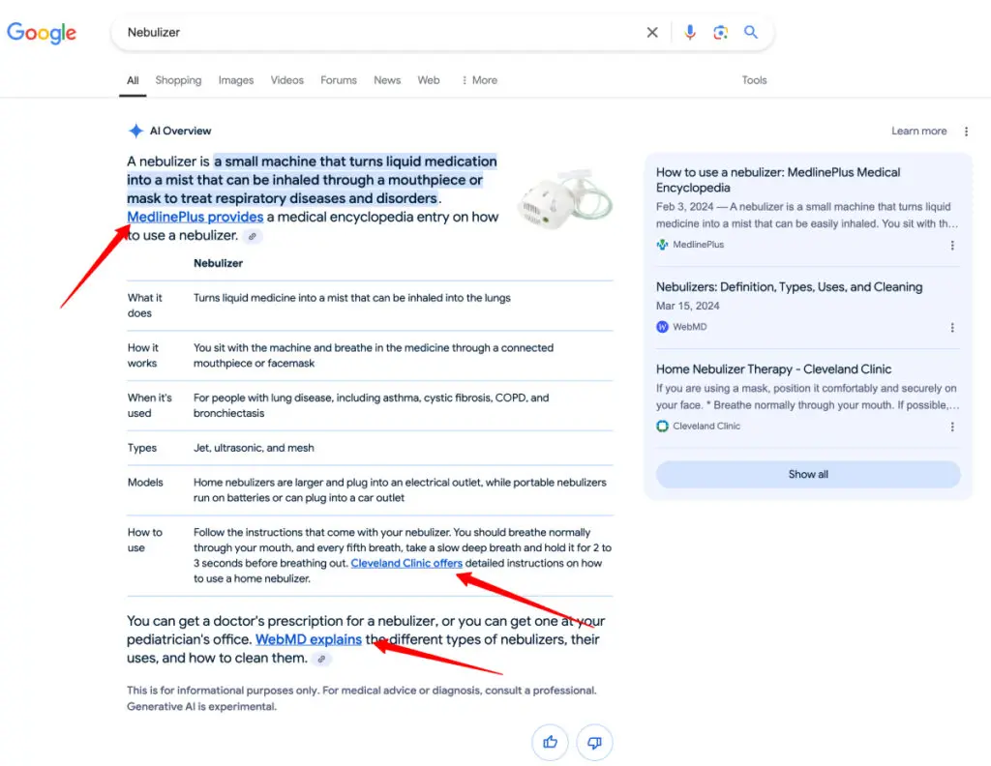Open the Forums tab

[x=338, y=80]
